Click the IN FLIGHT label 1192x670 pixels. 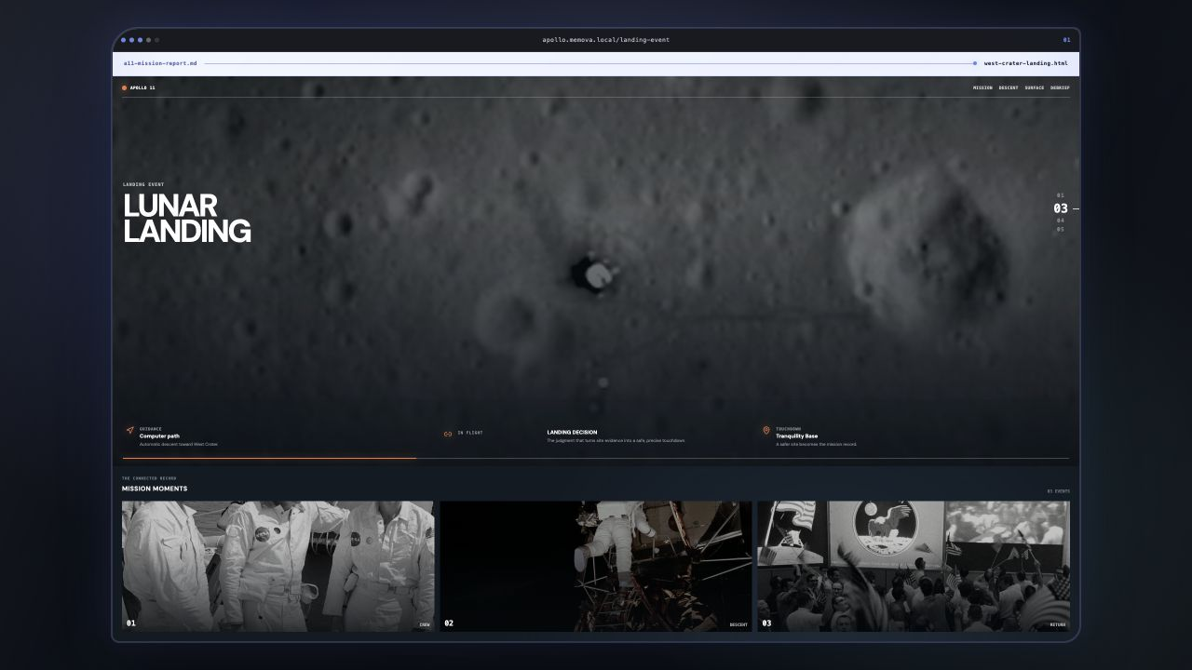470,433
